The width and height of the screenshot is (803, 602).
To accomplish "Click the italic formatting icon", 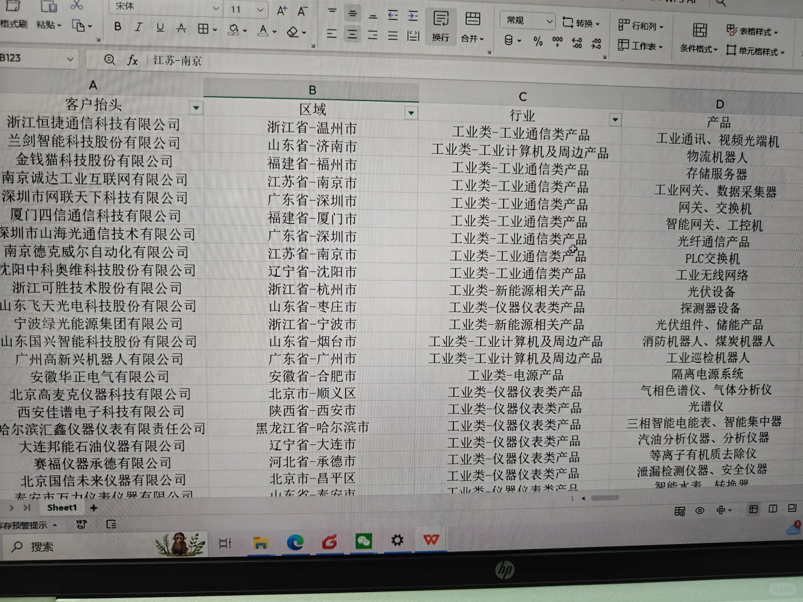I will click(138, 26).
